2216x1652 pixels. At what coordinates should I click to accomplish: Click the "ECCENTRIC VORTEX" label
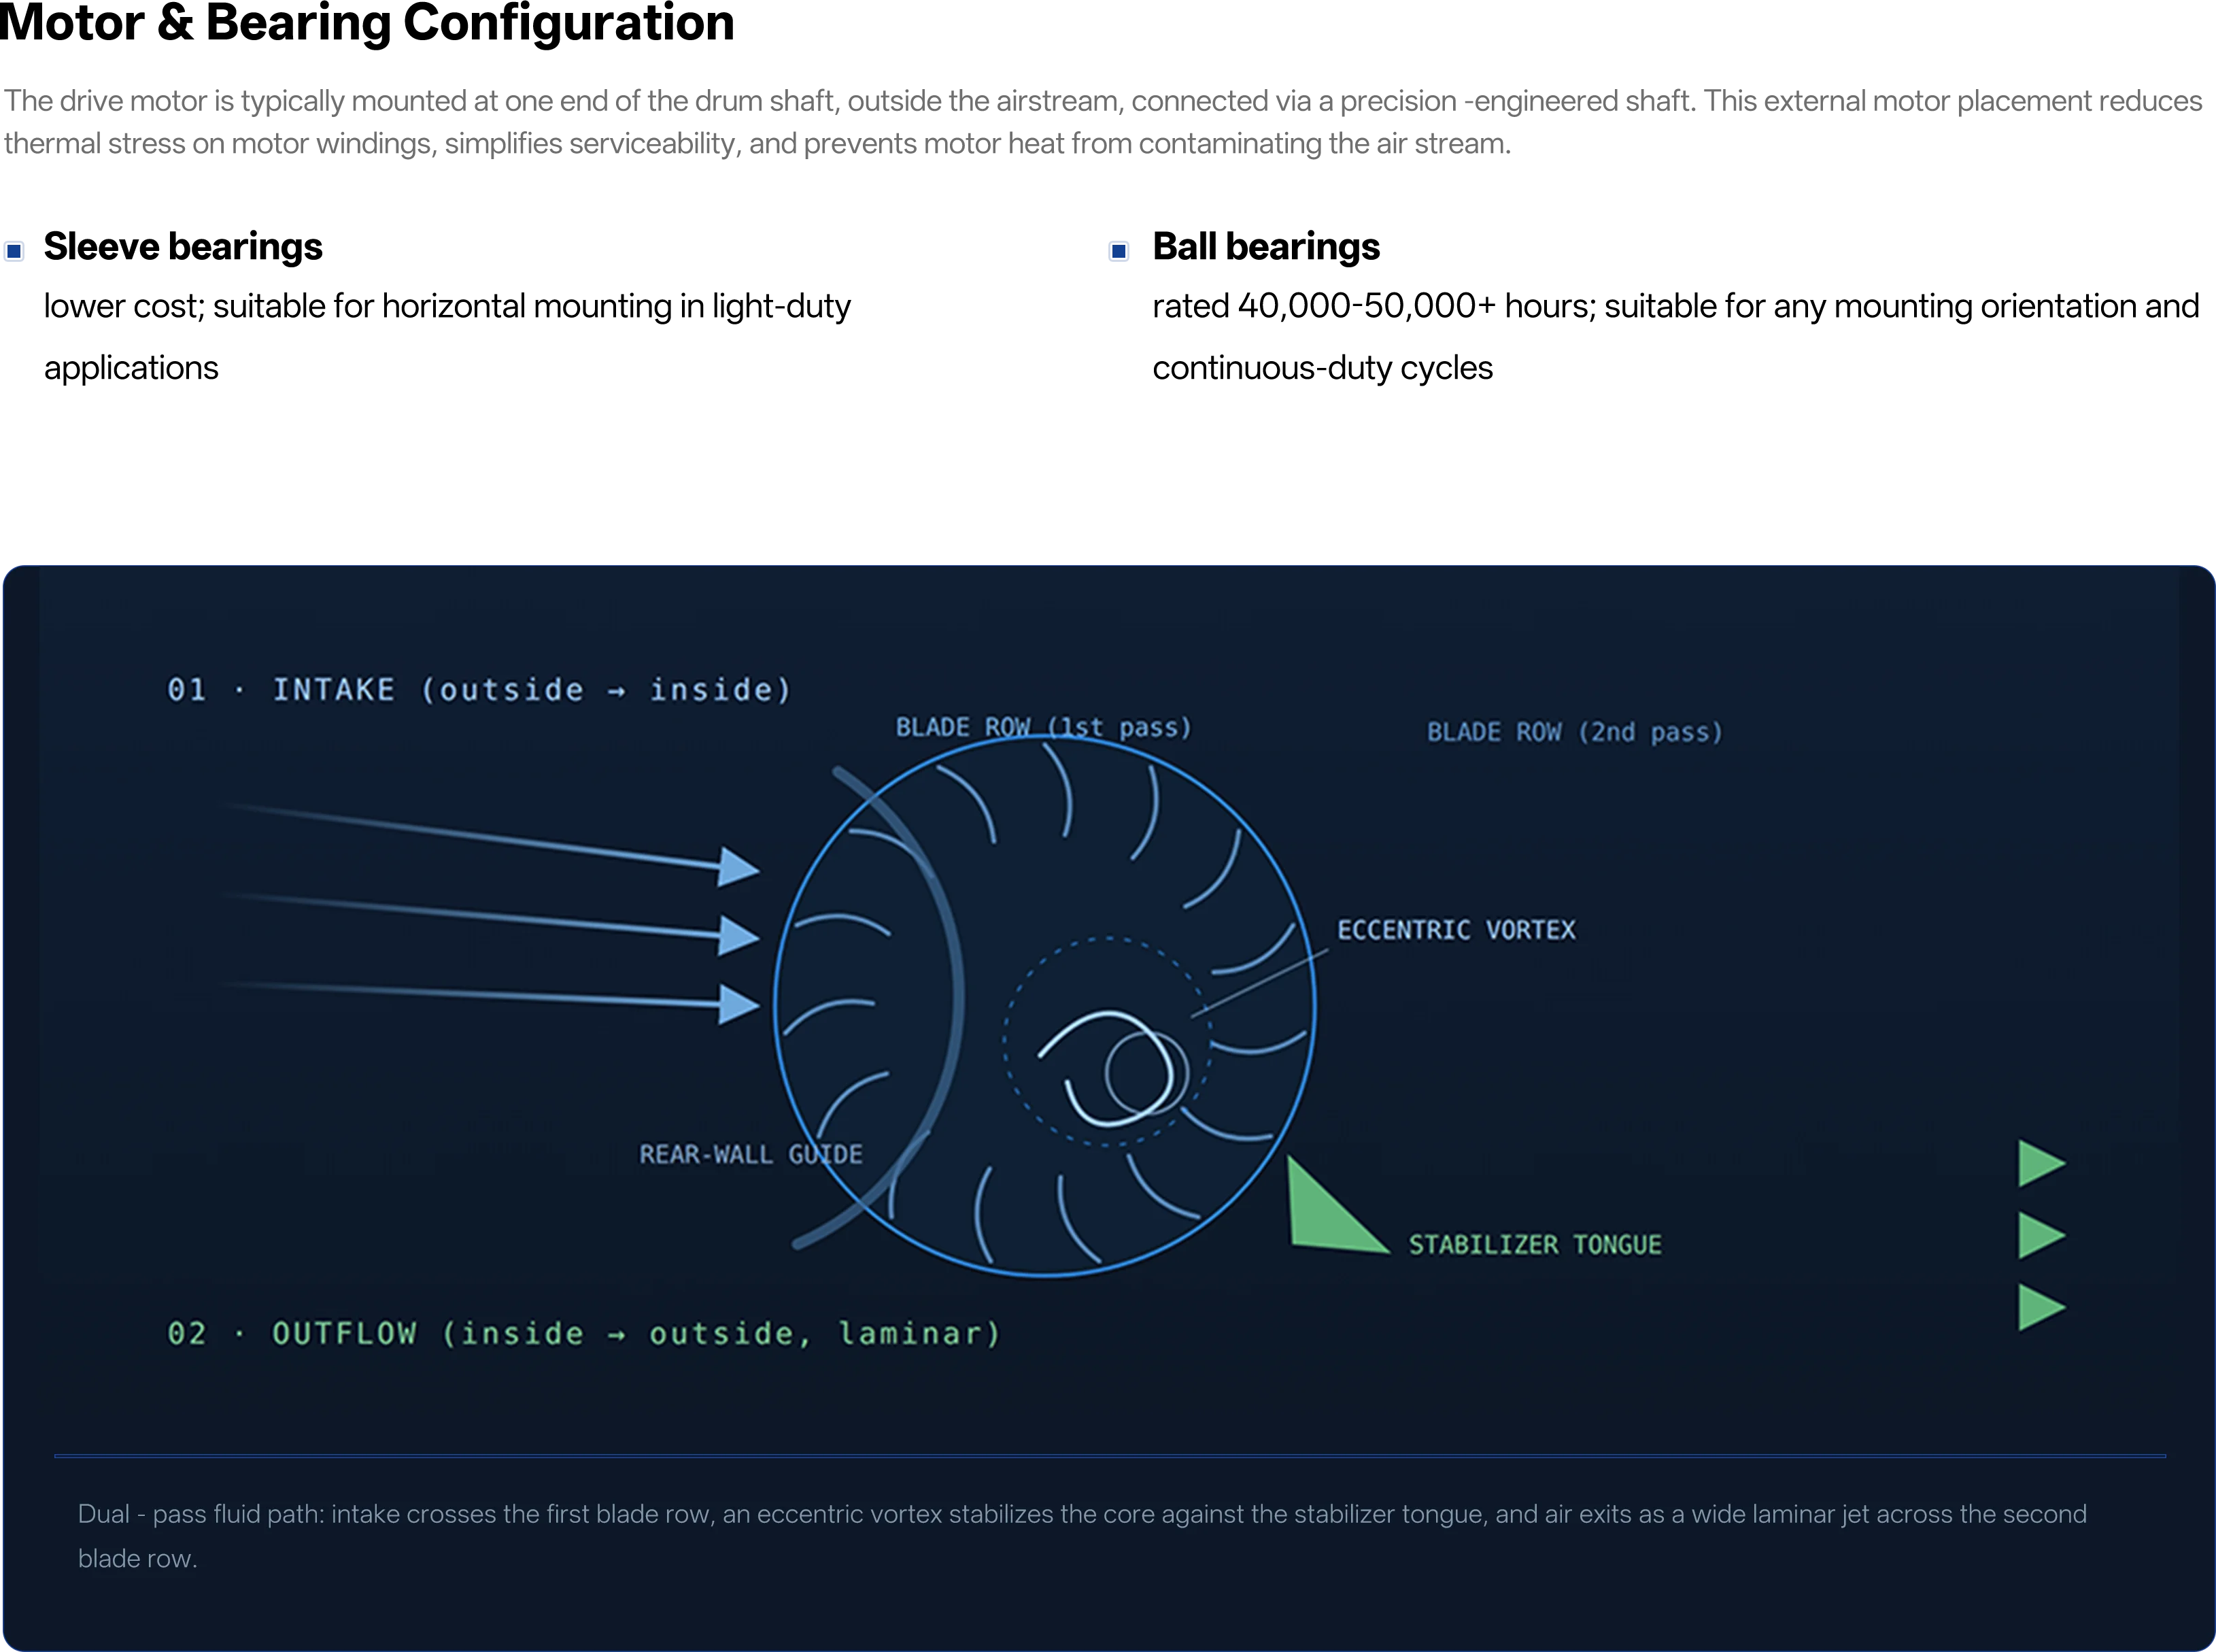(x=1456, y=930)
